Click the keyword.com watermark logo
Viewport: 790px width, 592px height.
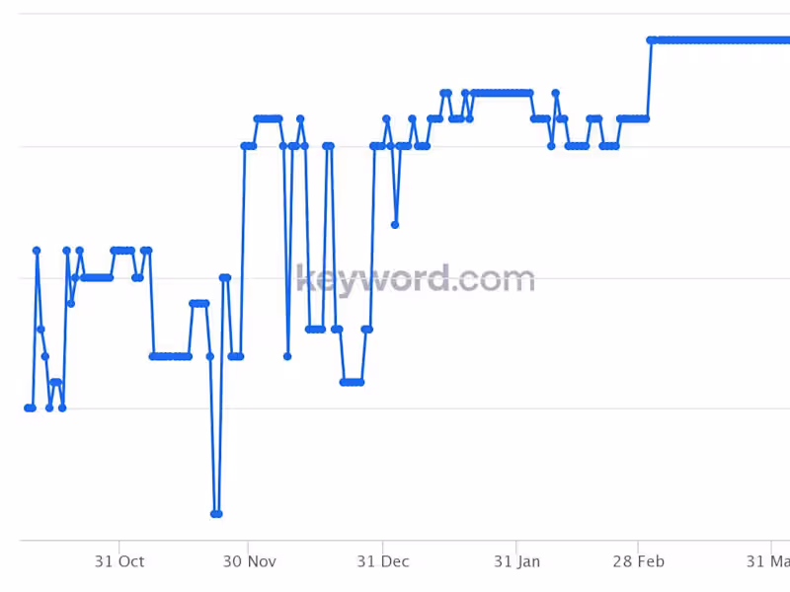(x=415, y=279)
